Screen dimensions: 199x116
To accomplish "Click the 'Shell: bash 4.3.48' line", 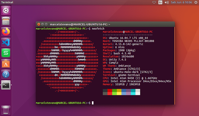I will click(x=117, y=53).
